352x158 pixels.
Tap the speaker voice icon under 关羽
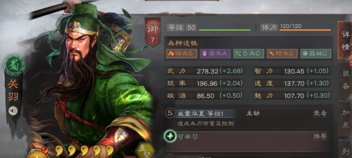pyautogui.click(x=13, y=111)
